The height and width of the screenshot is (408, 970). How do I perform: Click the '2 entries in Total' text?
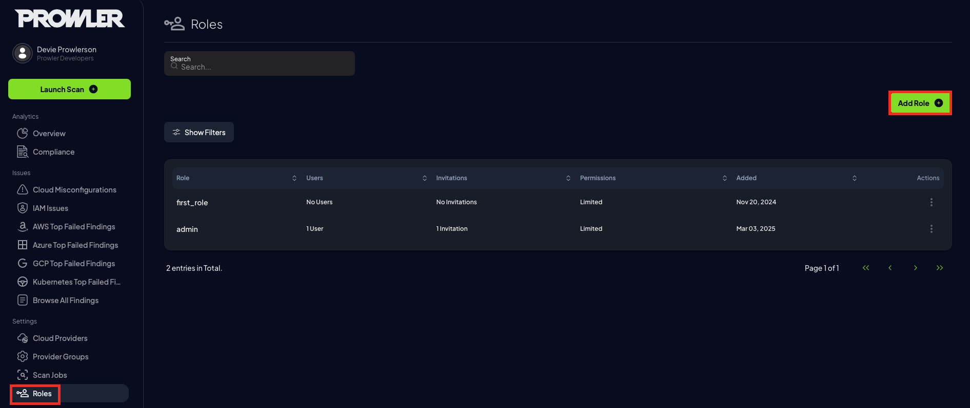click(x=194, y=268)
